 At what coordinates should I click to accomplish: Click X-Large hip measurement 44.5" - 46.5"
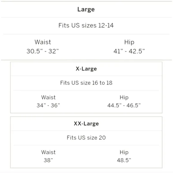(124, 105)
